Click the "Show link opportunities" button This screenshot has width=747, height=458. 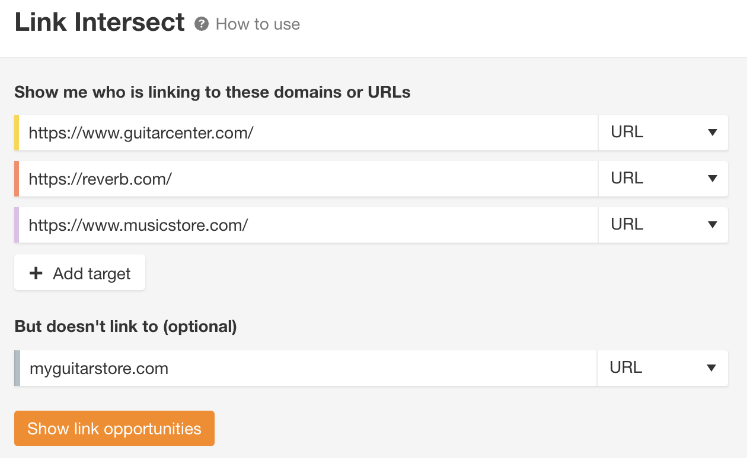[114, 428]
